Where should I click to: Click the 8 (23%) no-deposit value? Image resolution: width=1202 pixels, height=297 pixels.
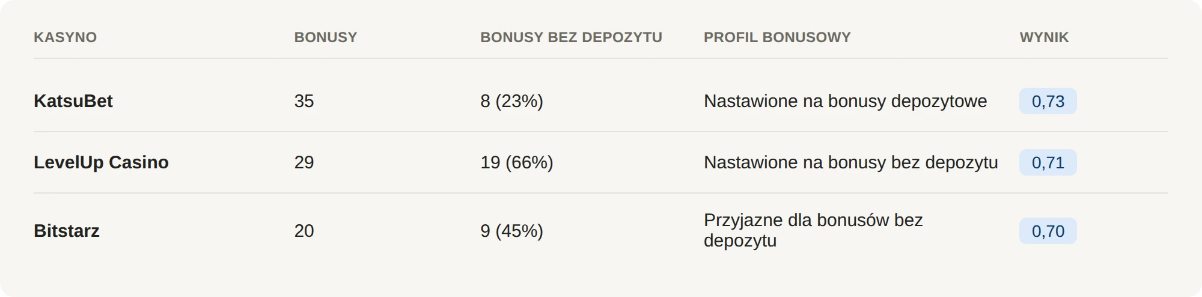[511, 101]
